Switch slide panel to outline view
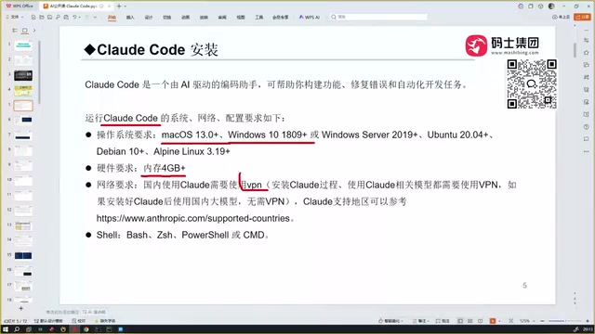This screenshot has height=334, width=595. pos(15,31)
